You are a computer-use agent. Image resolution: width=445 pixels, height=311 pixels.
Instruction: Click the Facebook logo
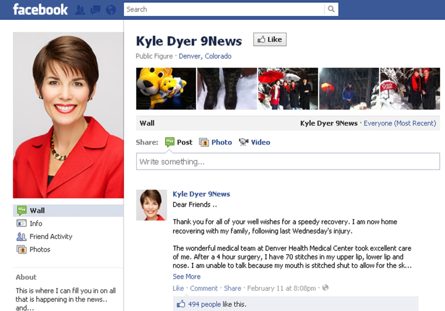click(40, 9)
